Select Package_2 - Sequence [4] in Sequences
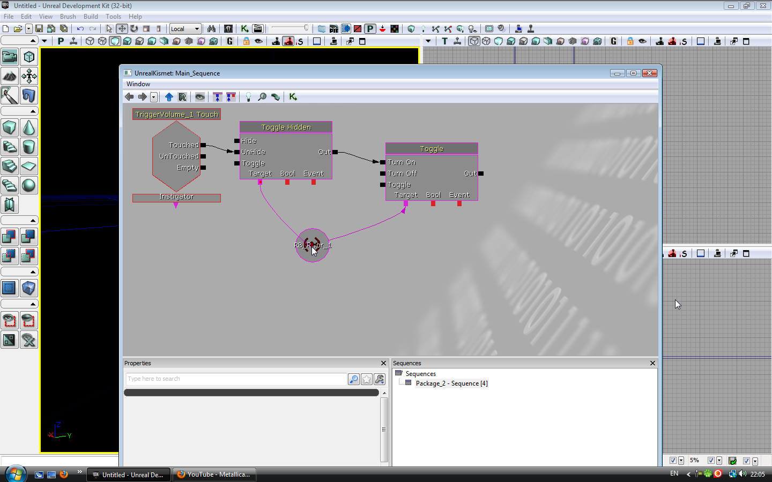This screenshot has height=482, width=772. click(x=451, y=383)
